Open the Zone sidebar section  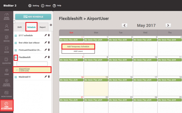click(x=6, y=72)
